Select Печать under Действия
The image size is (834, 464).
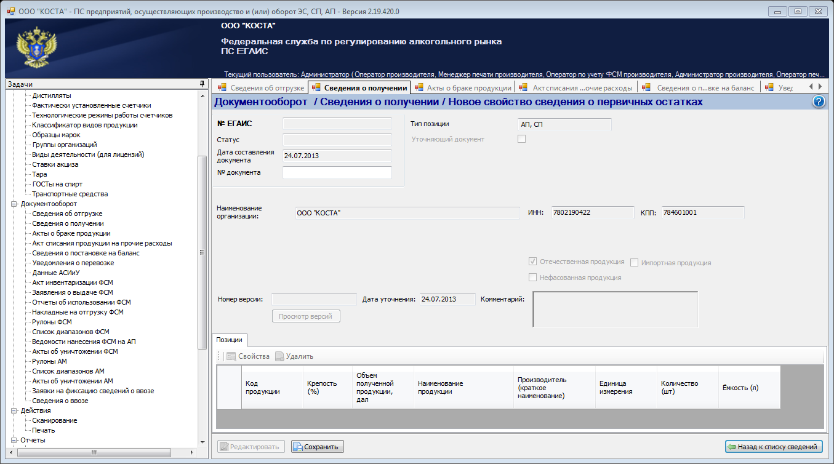tap(44, 430)
